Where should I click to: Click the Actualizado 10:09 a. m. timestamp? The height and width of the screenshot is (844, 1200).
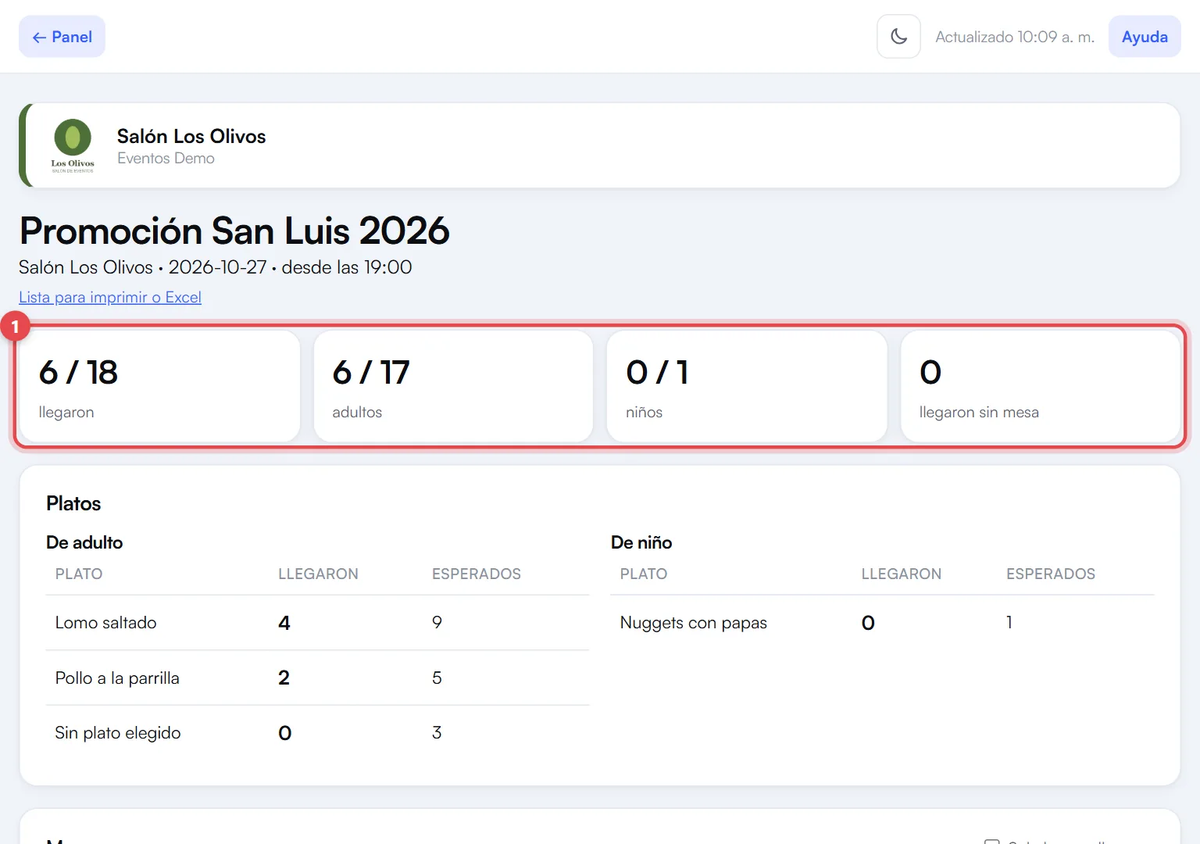[x=1015, y=37]
